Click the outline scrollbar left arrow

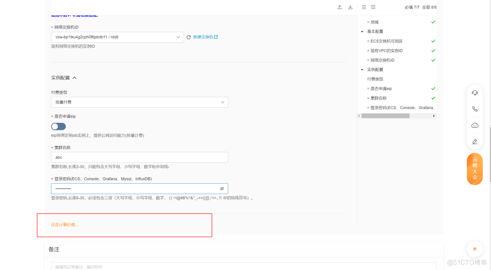359,116
